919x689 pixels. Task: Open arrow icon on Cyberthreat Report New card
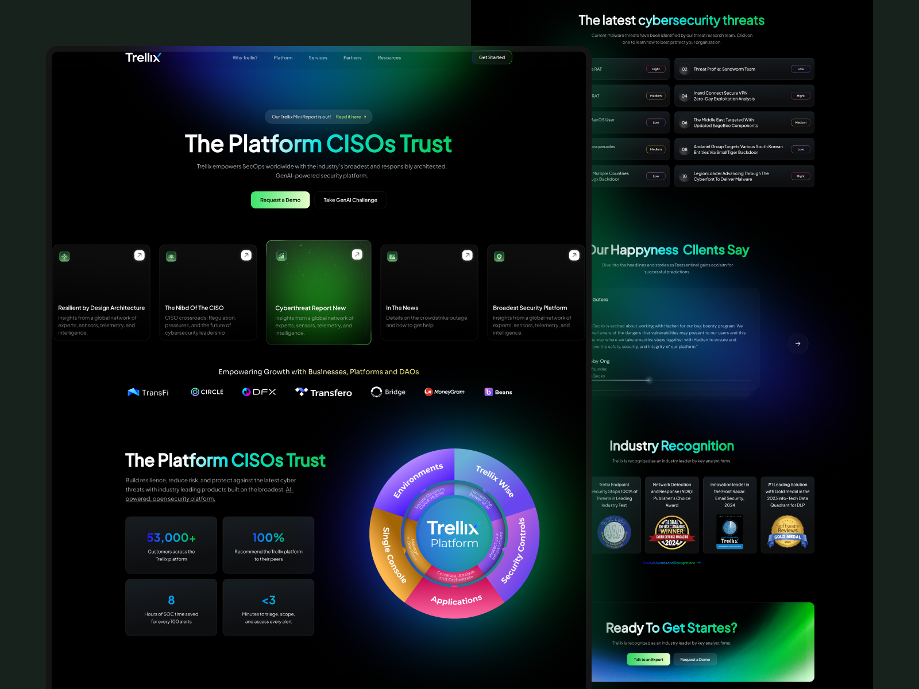click(x=357, y=254)
